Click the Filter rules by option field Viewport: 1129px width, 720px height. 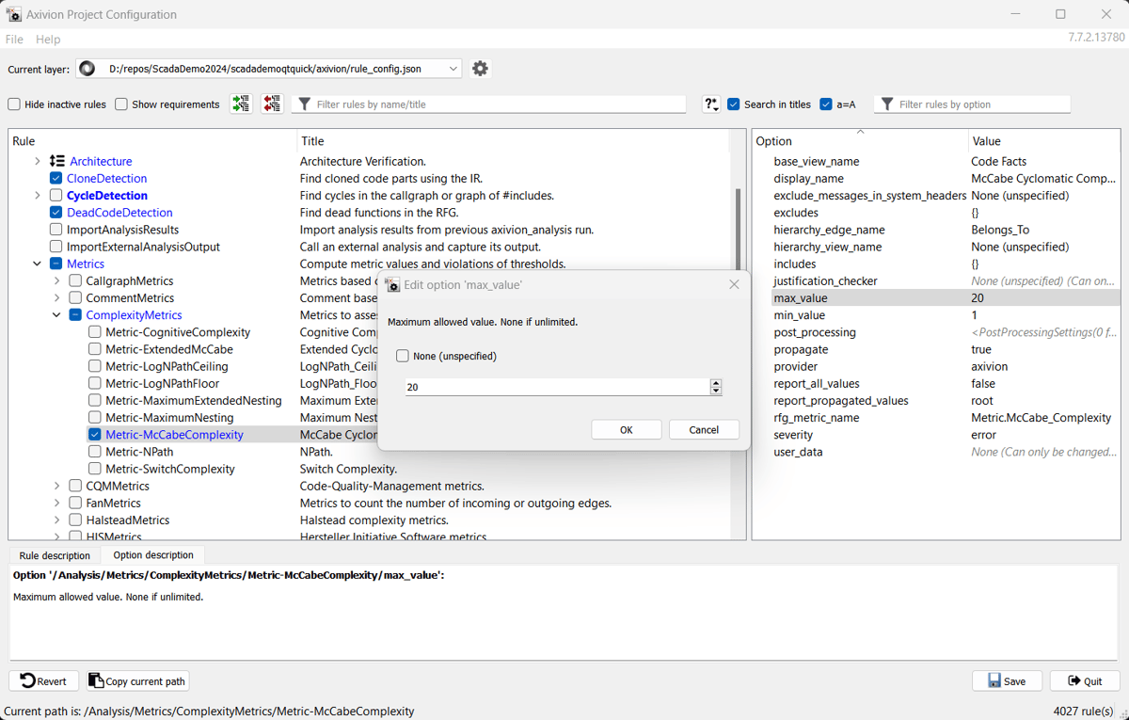pyautogui.click(x=978, y=104)
